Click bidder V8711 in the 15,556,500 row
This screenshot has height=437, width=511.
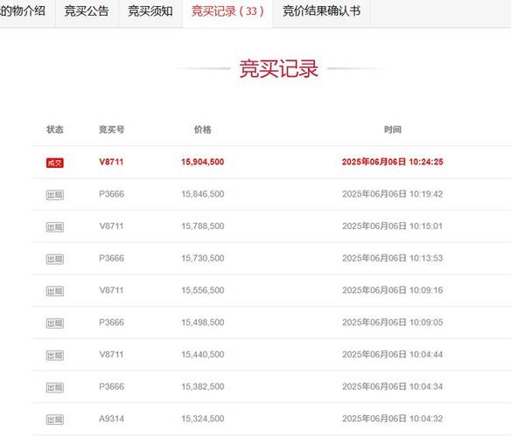111,290
